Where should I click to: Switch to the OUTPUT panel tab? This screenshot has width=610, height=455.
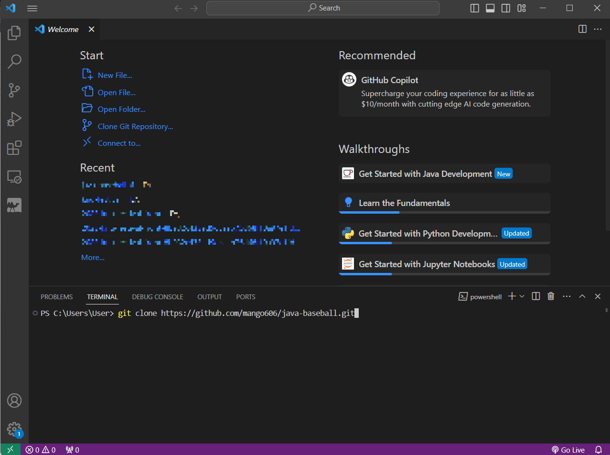coord(210,297)
